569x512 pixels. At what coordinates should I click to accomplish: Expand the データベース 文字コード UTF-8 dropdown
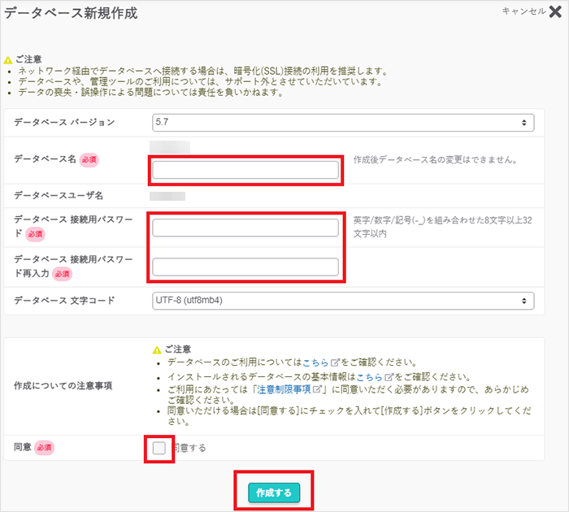(343, 301)
